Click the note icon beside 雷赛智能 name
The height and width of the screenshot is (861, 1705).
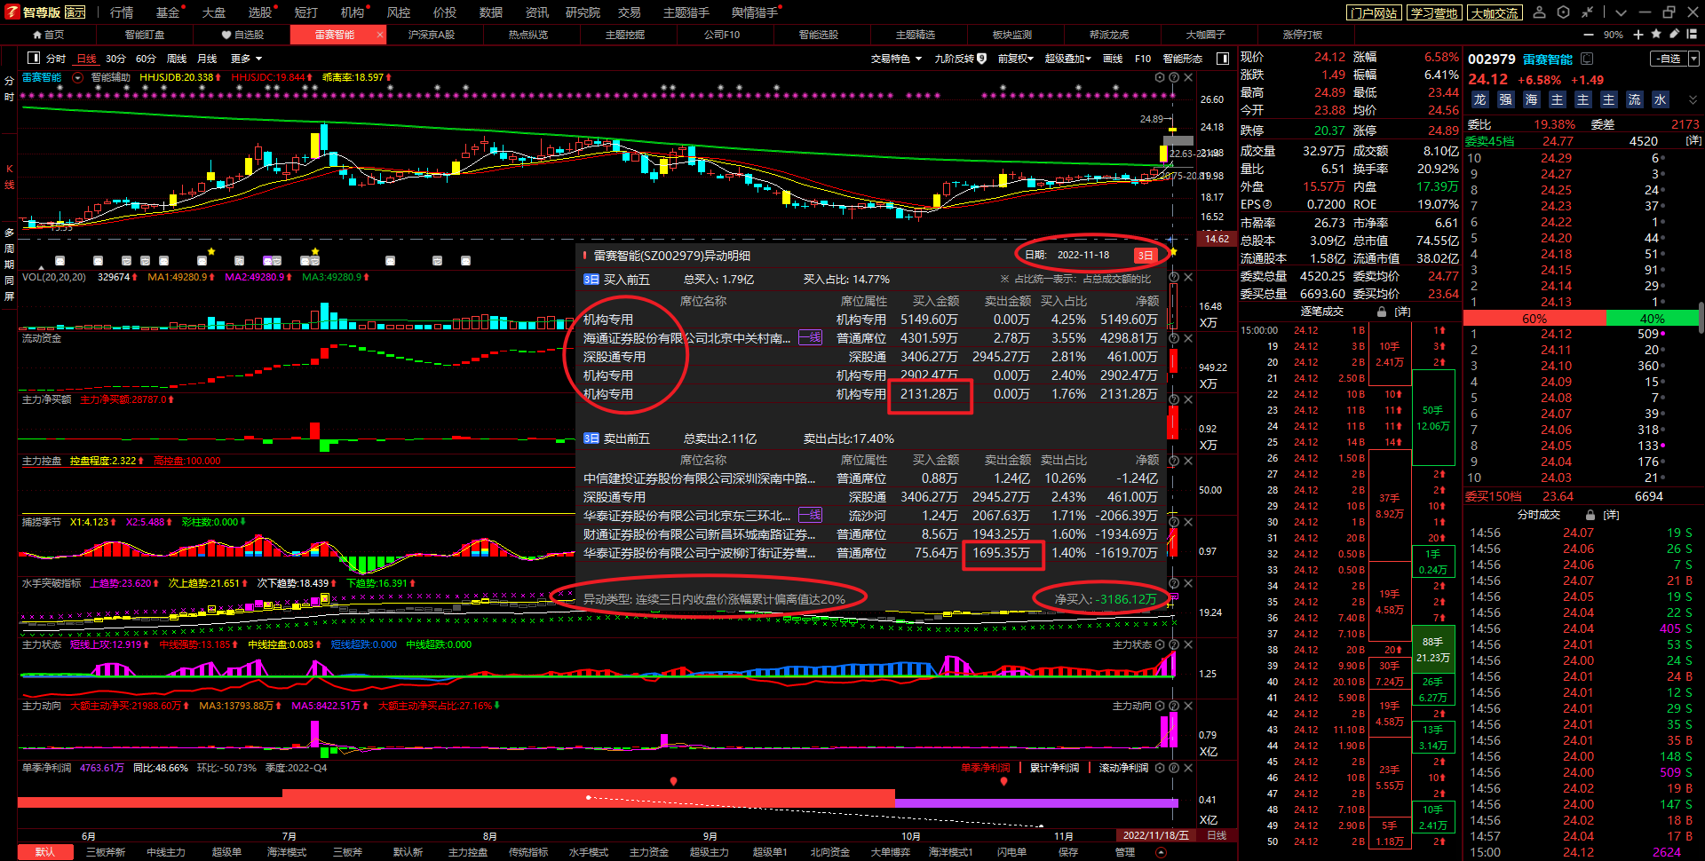click(x=1587, y=59)
